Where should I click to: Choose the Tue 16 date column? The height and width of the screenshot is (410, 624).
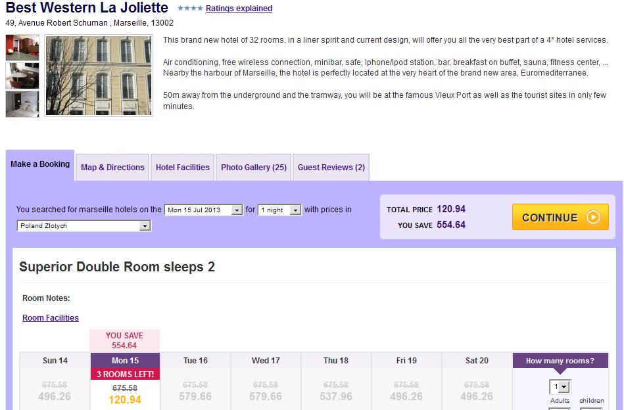pos(195,361)
